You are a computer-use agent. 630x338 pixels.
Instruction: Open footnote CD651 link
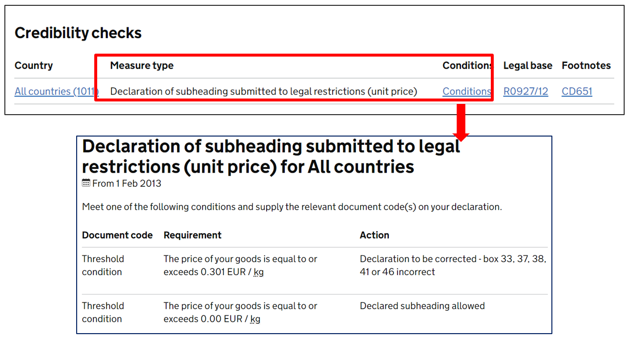coord(577,91)
